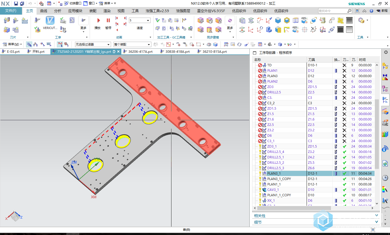Switch to the 开料.prt file tab
This screenshot has width=390, height=235.
(38, 51)
